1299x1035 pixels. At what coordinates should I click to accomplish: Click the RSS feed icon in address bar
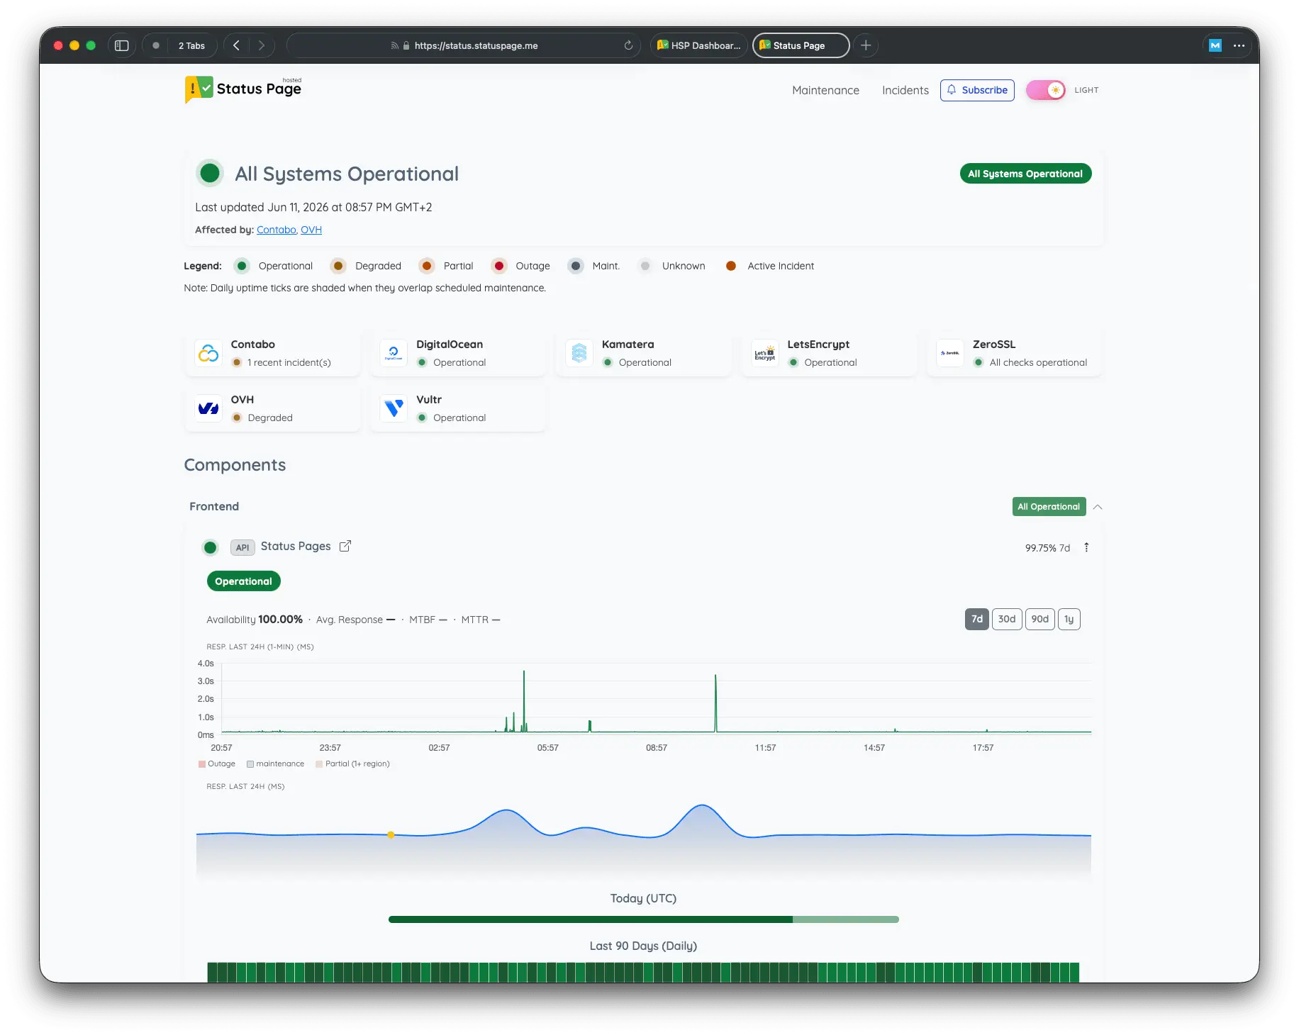(x=394, y=45)
